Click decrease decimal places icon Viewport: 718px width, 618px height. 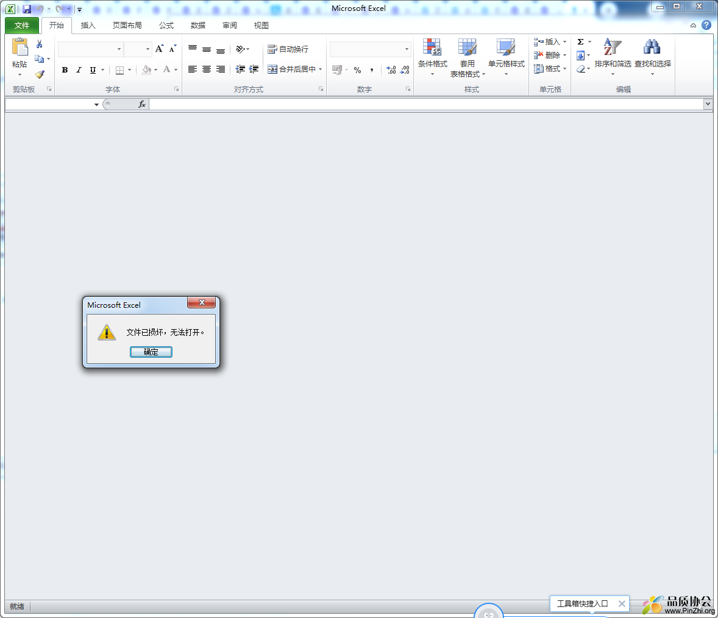(x=405, y=69)
